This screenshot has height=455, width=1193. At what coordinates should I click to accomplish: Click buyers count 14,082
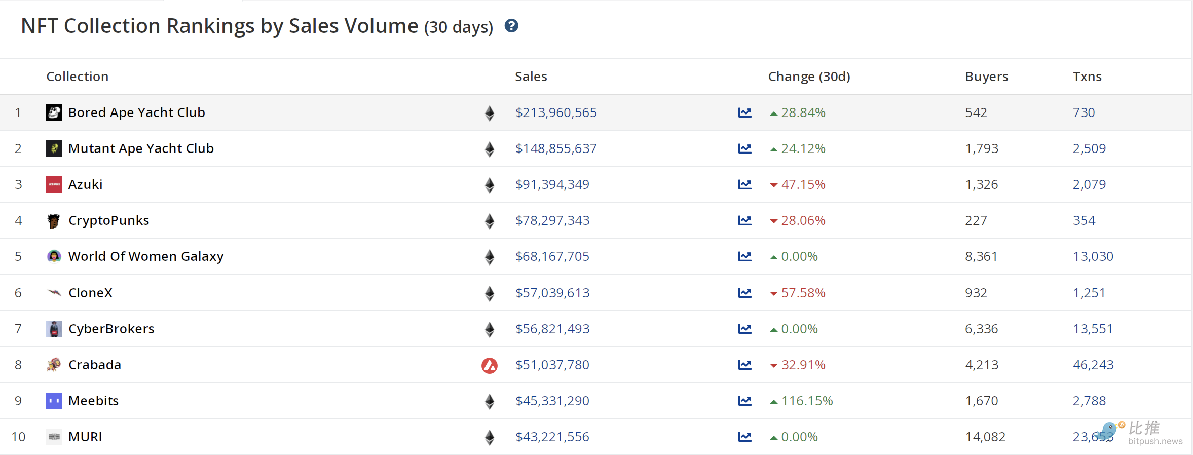tap(985, 437)
